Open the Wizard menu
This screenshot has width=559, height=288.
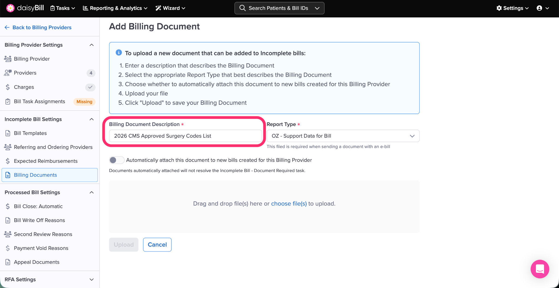tap(171, 8)
